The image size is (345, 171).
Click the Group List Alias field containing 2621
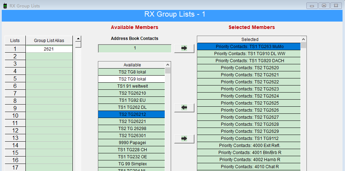pos(49,49)
